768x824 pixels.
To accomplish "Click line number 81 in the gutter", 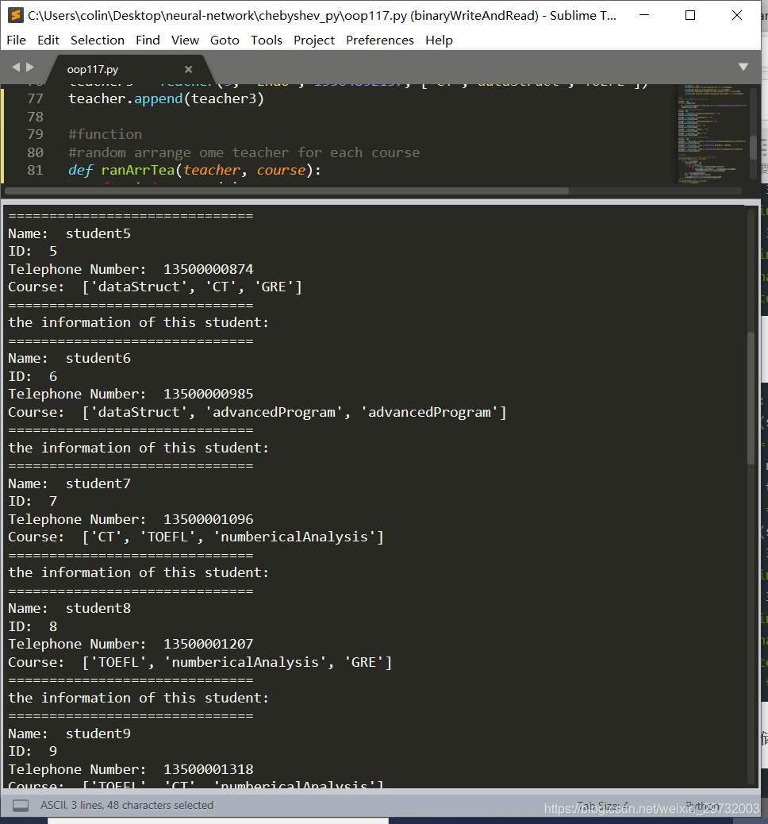I will (x=35, y=170).
